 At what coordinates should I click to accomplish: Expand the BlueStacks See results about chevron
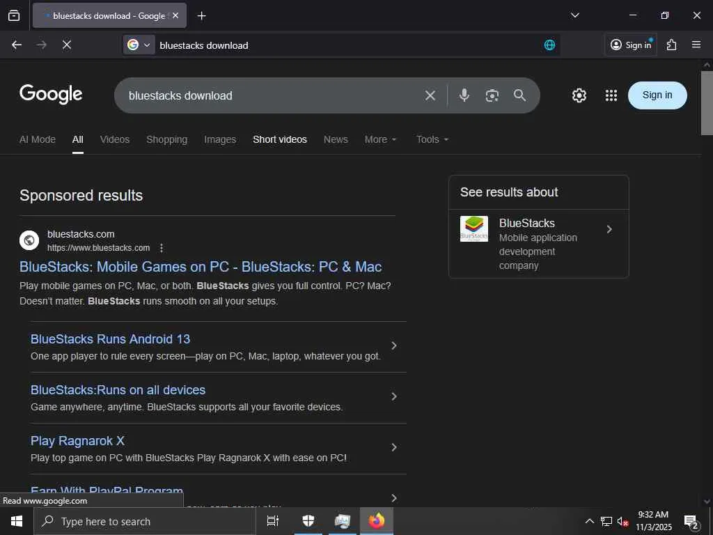click(609, 229)
